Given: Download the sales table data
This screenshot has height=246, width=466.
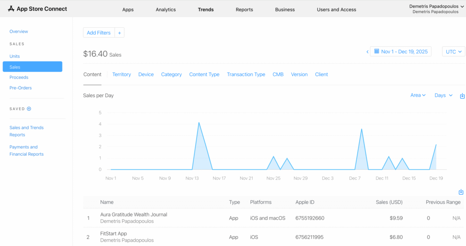Looking at the screenshot, I should [x=461, y=192].
